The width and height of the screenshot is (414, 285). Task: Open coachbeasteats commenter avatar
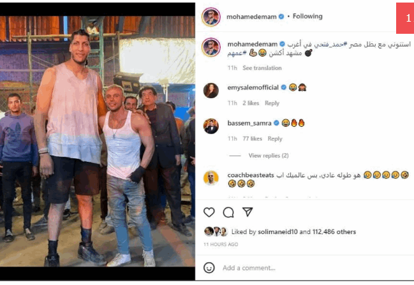pos(211,178)
